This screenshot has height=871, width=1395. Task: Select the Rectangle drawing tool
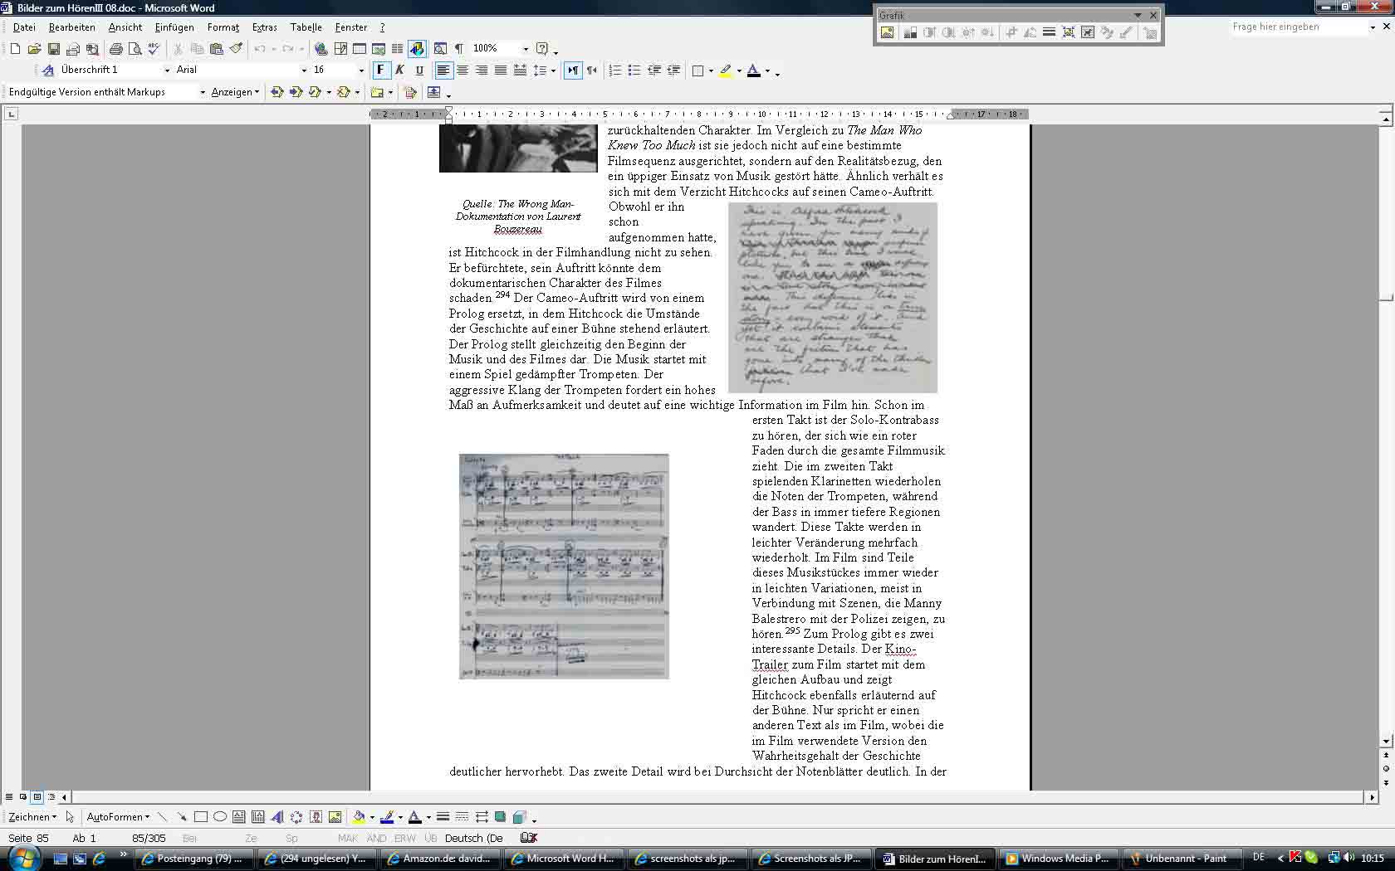coord(200,817)
